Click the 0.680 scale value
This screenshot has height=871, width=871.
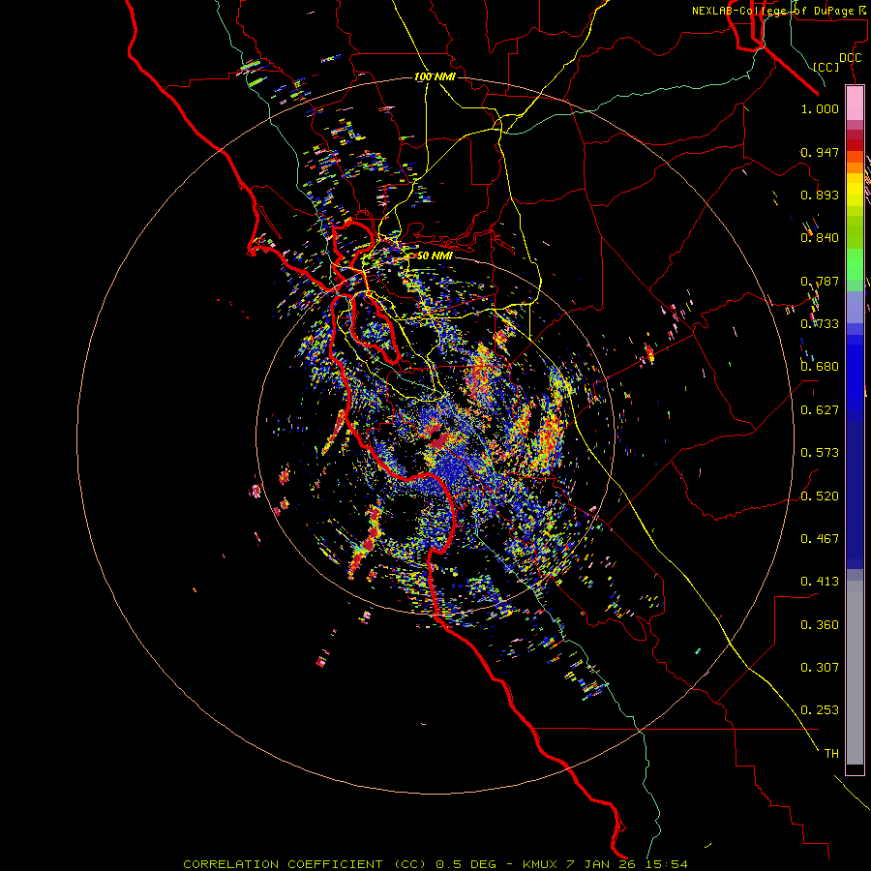click(x=820, y=367)
